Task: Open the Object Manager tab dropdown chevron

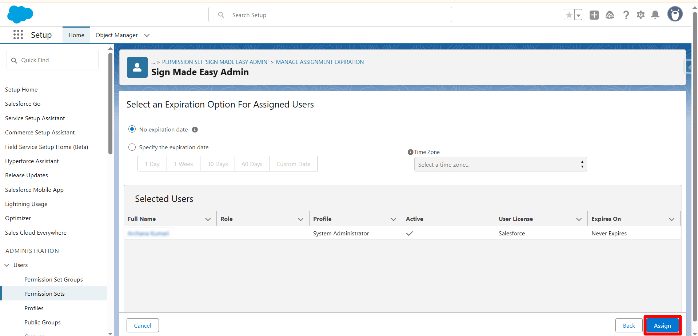Action: [x=147, y=35]
